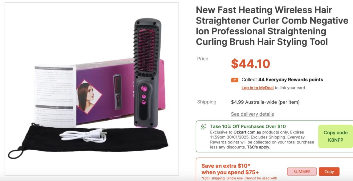Click the $4.99 Australia-wide shipping text

(265, 102)
